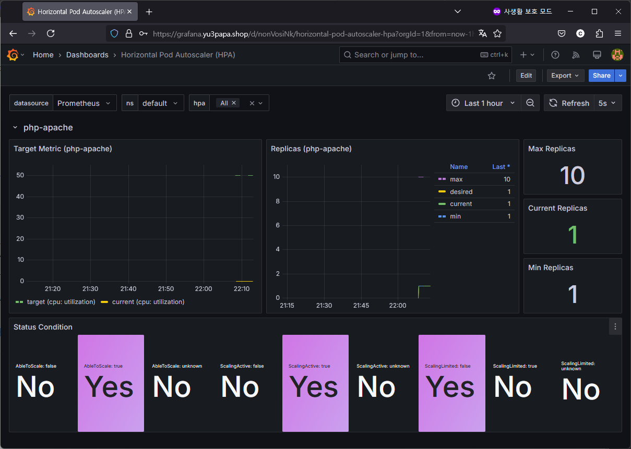
Task: Open Grafana news feed icon
Action: point(576,55)
